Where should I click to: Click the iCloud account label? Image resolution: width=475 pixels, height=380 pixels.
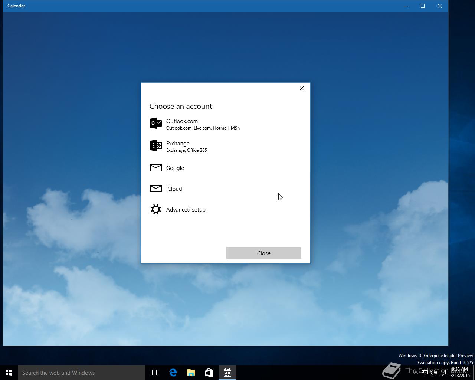174,189
